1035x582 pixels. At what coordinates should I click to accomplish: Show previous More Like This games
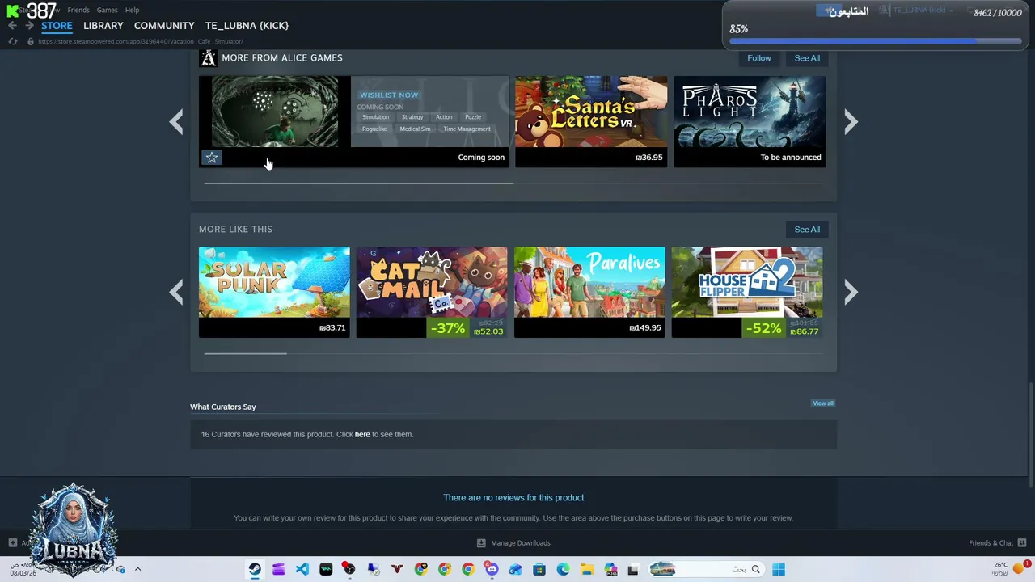(x=176, y=293)
